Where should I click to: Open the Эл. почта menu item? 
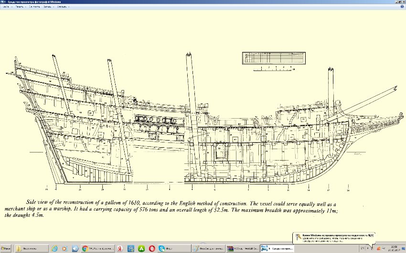tap(34, 7)
